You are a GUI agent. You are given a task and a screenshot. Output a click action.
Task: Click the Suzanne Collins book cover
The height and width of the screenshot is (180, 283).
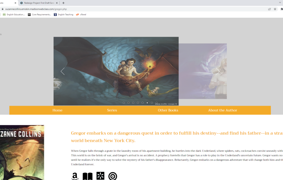(22, 152)
